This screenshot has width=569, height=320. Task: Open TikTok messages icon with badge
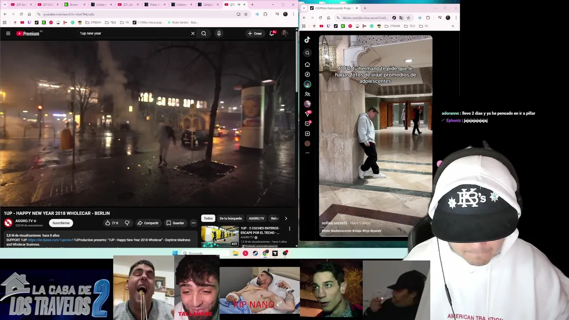click(307, 114)
